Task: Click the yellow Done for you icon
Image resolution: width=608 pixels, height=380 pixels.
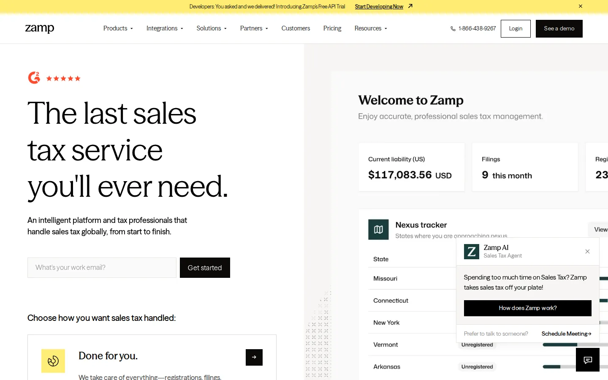Action: (x=53, y=361)
